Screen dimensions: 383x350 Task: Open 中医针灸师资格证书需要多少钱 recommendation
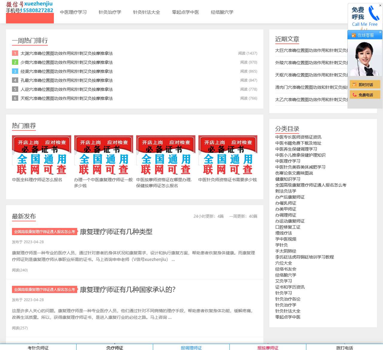[227, 180]
